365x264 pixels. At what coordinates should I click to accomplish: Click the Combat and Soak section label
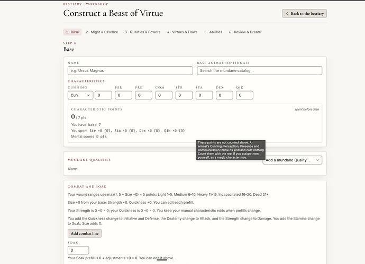coord(87,186)
